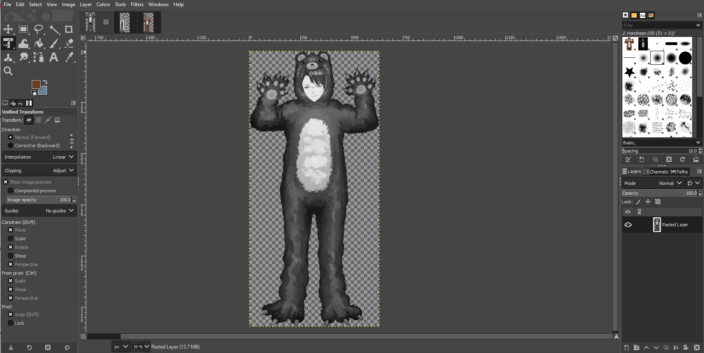704x353 pixels.
Task: Open the brush filter dropdown arrow
Action: click(698, 25)
